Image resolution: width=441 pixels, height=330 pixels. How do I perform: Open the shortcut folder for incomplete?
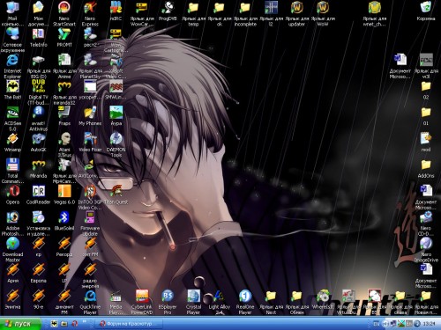click(245, 8)
